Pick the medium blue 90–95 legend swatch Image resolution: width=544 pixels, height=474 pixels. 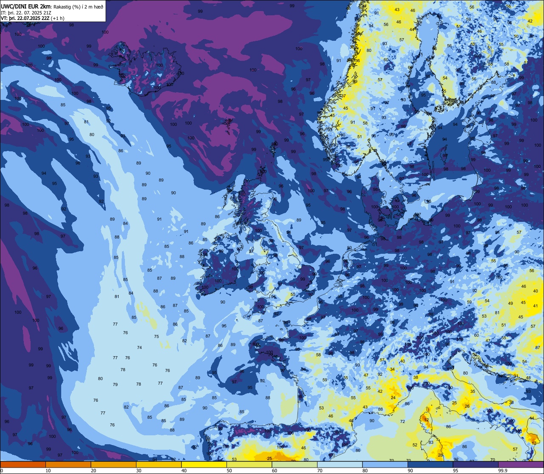[x=430, y=464]
